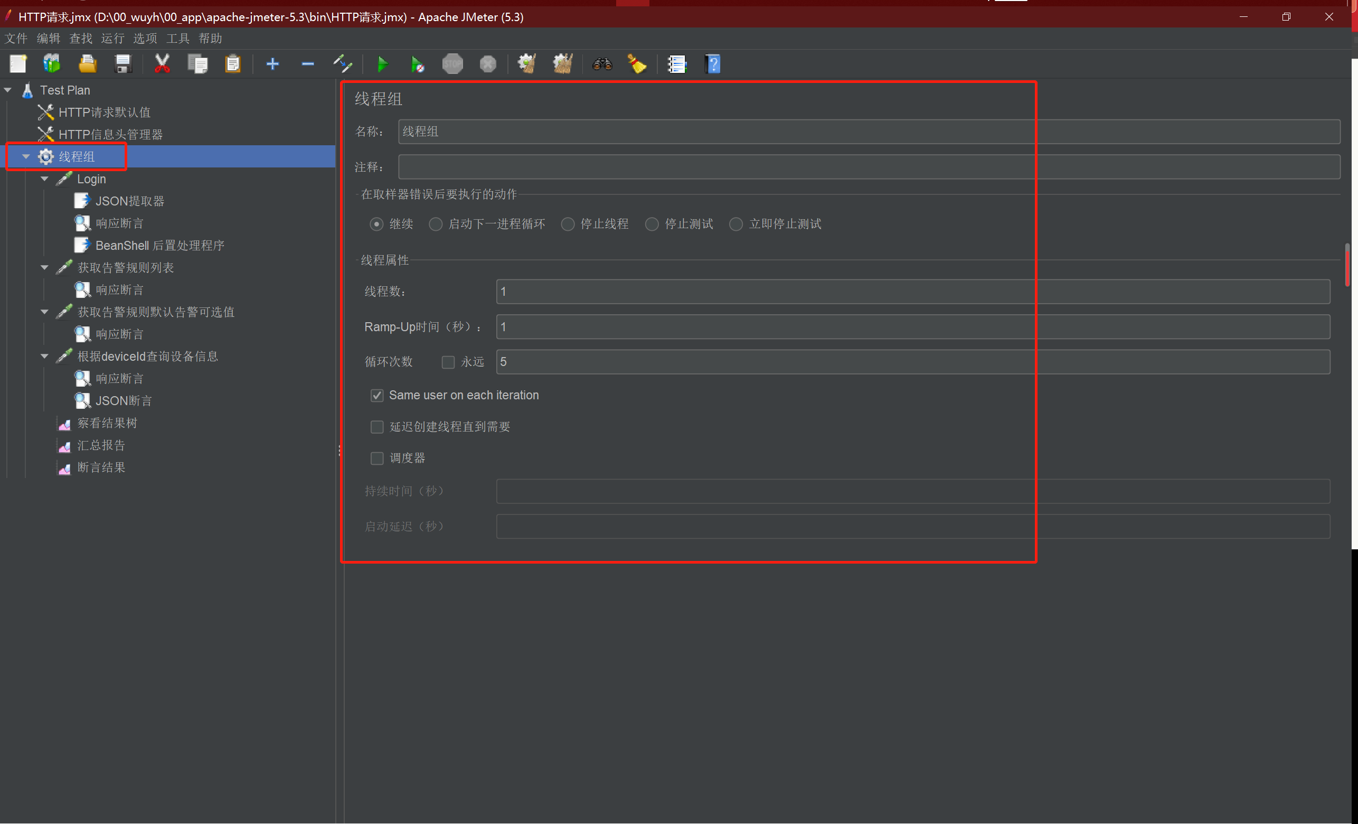Enable the 调度器 checkbox
The height and width of the screenshot is (824, 1358).
[x=377, y=459]
